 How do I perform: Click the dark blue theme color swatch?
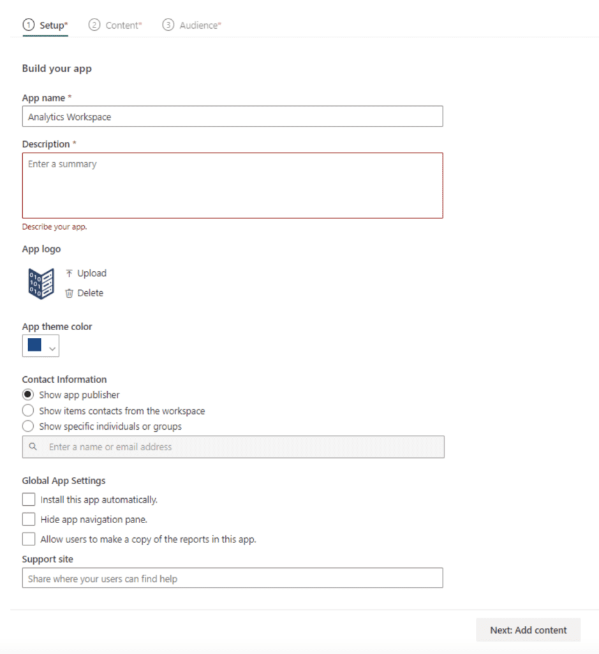pos(35,346)
